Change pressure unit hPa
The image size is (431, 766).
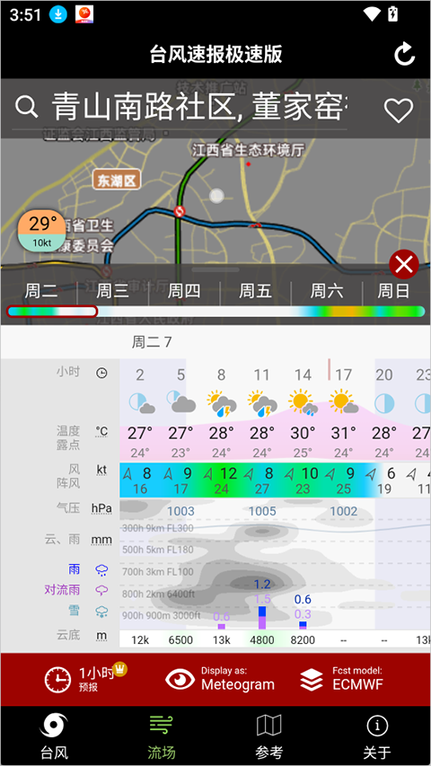[x=101, y=508]
